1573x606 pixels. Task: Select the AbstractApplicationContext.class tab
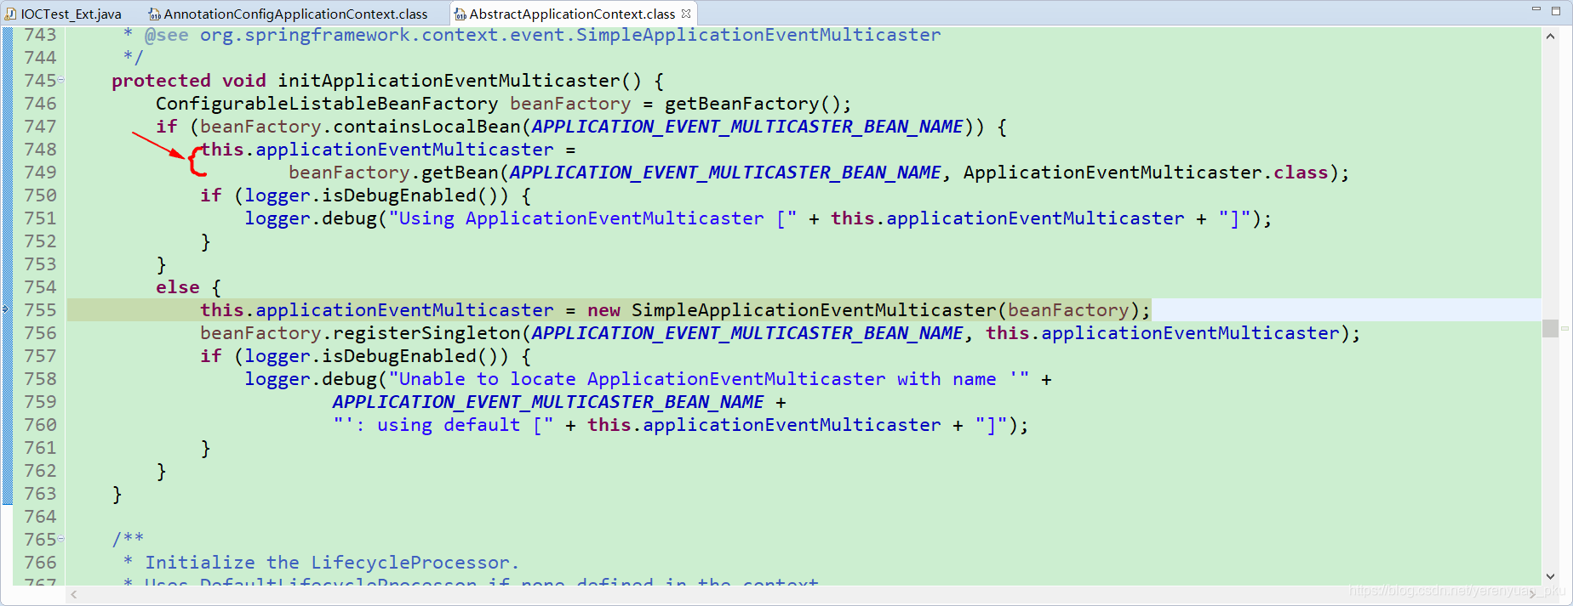click(x=572, y=14)
